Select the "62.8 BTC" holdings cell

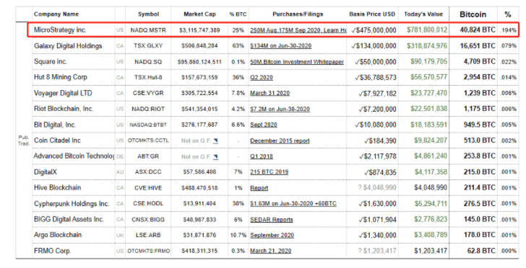point(480,251)
